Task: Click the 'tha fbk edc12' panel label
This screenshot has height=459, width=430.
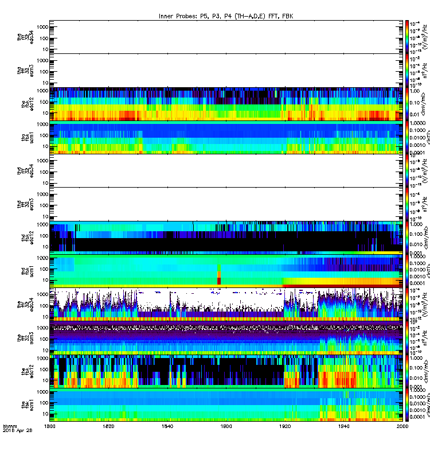Action: click(x=28, y=104)
